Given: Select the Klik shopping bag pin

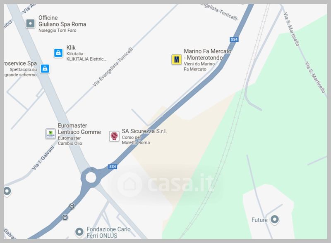Looking at the screenshot, I should coord(58,53).
